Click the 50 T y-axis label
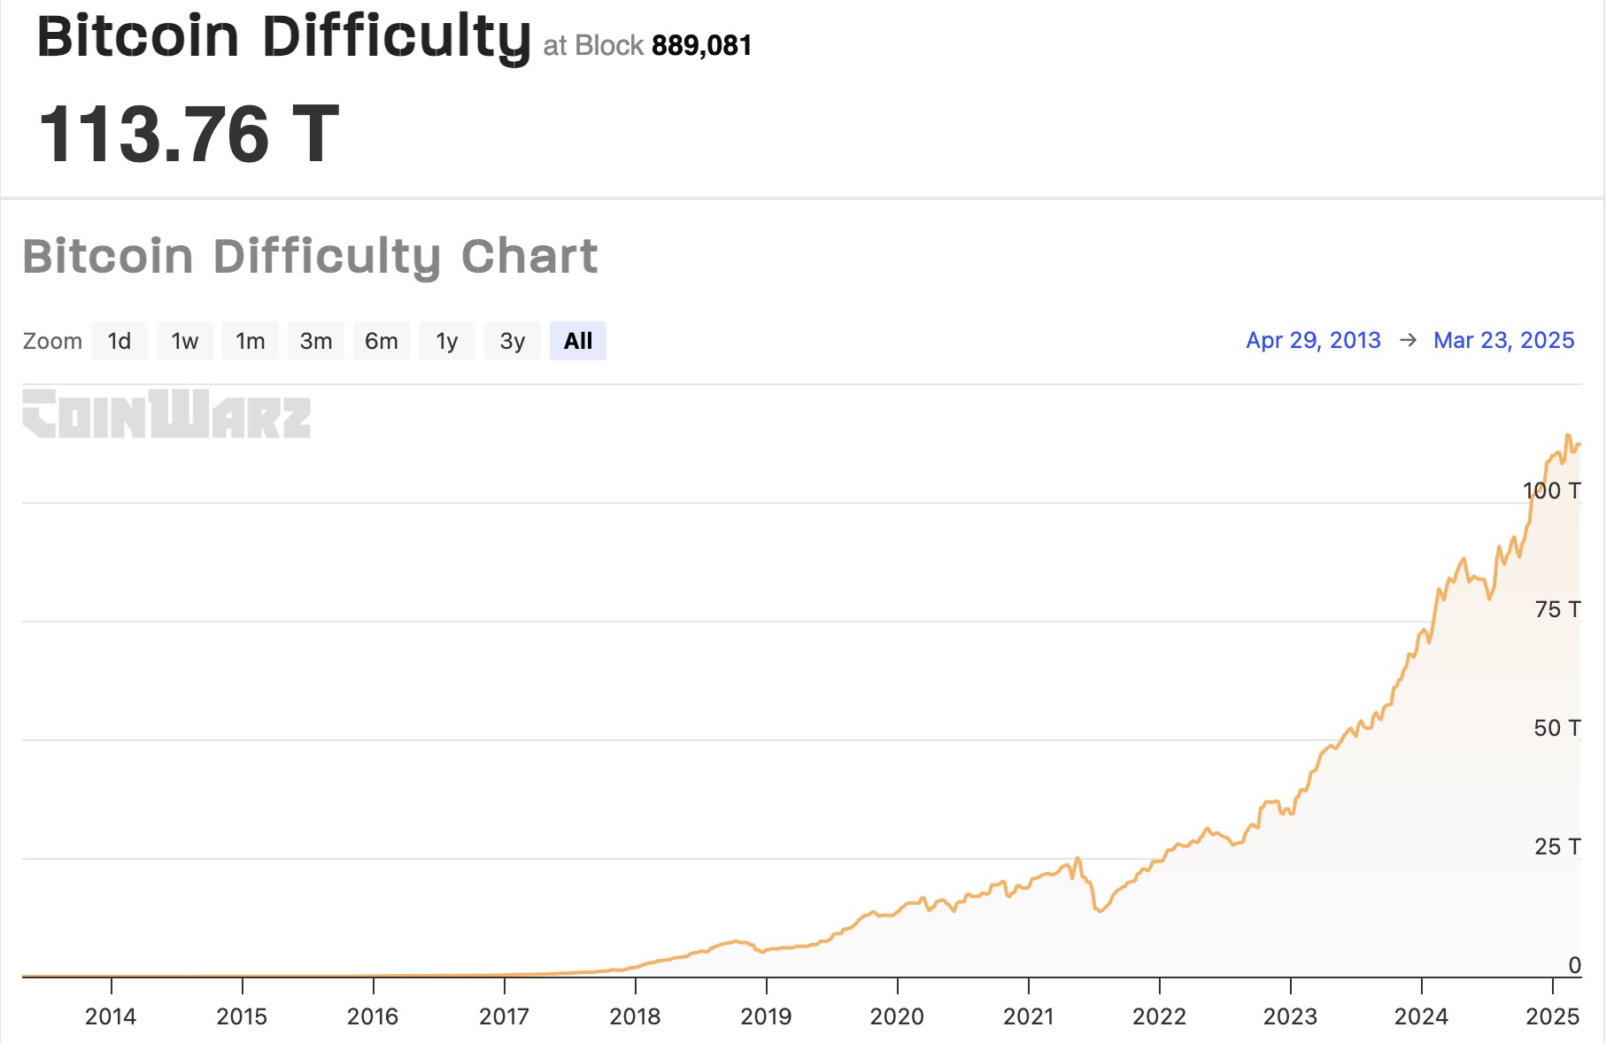This screenshot has height=1043, width=1606. click(1556, 728)
